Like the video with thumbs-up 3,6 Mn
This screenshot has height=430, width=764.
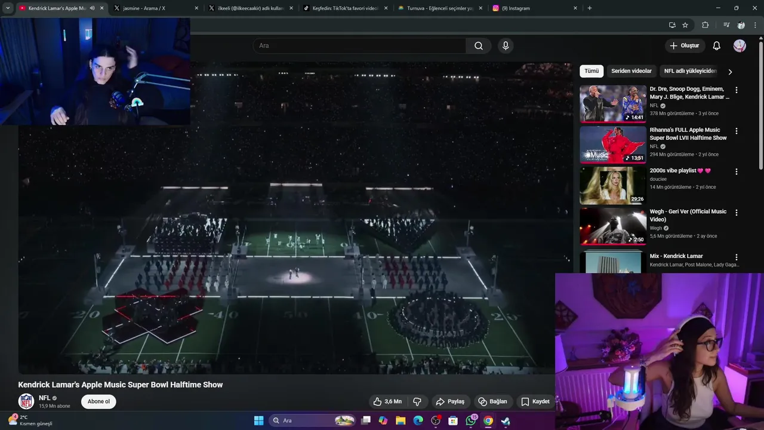(x=387, y=401)
